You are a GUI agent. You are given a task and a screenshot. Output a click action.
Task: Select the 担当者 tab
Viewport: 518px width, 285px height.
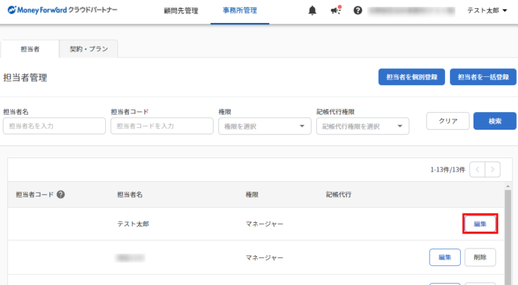[x=30, y=49]
